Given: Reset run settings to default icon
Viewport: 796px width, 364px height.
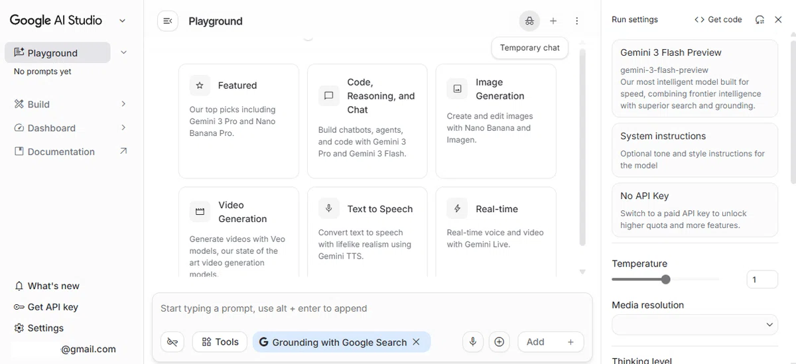Looking at the screenshot, I should (760, 20).
